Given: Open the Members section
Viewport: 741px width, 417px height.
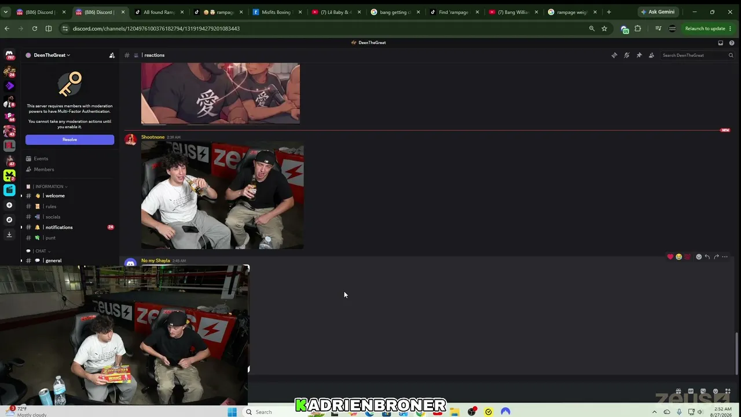Looking at the screenshot, I should (x=69, y=169).
